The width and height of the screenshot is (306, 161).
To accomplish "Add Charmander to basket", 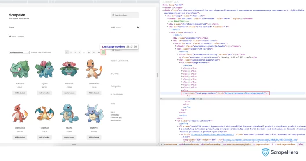I will [94, 93].
